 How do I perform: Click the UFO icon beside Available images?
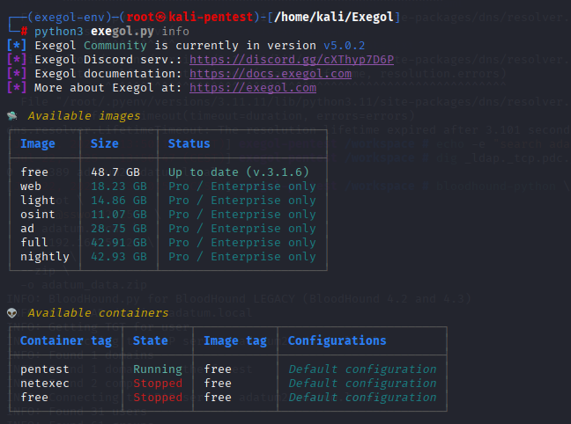click(x=12, y=116)
